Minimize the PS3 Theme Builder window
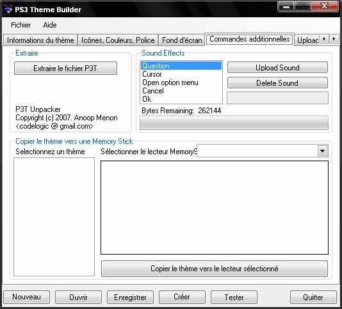Viewport: 342px width, 309px height. click(x=286, y=6)
